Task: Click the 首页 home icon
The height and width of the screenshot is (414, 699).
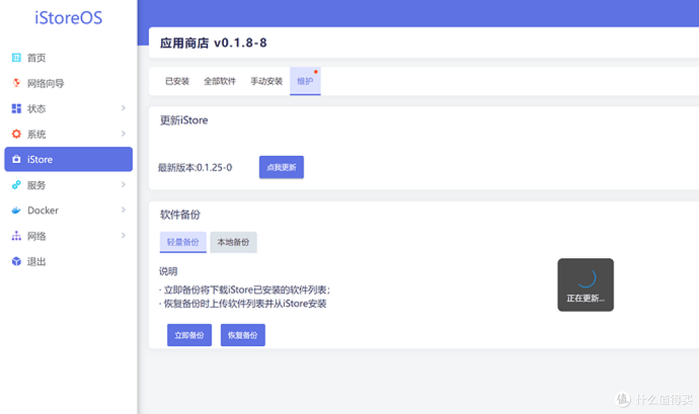Action: pyautogui.click(x=16, y=58)
